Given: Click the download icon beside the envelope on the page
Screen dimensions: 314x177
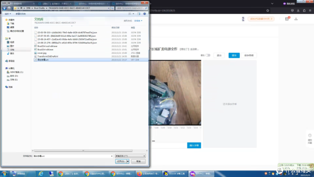Looking at the screenshot, I should (x=296, y=19).
